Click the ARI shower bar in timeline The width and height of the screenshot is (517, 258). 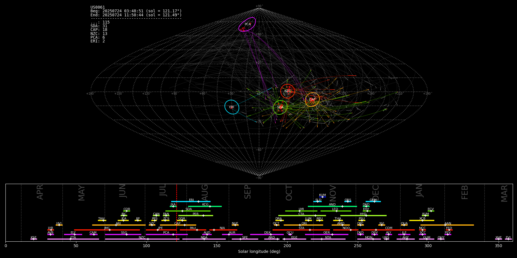coord(119,225)
